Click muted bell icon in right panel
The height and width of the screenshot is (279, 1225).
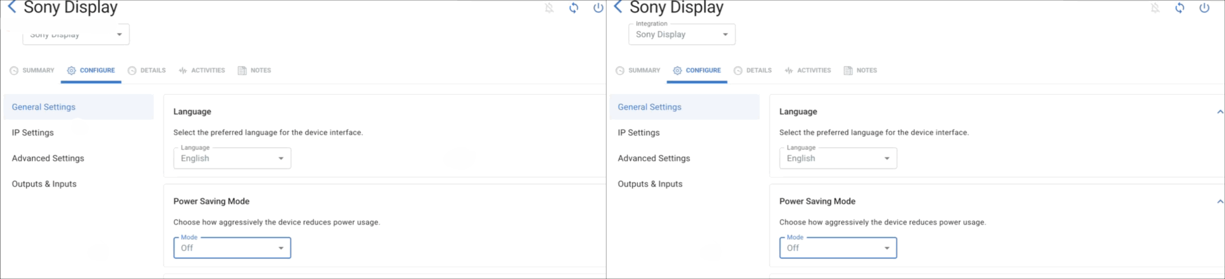(1155, 8)
